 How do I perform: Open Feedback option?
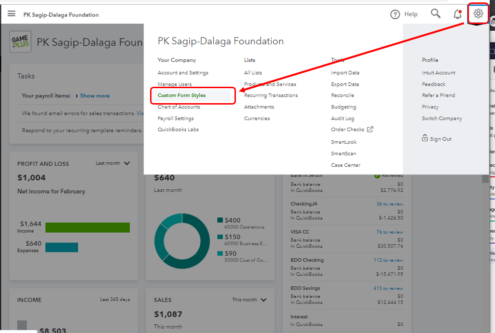point(433,84)
